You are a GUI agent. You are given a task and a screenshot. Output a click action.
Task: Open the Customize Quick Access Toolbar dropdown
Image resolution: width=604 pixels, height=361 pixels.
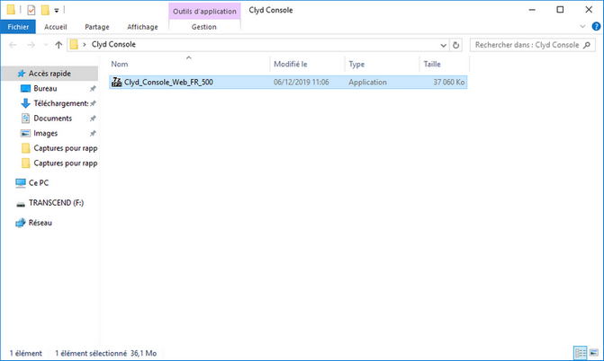(x=57, y=11)
